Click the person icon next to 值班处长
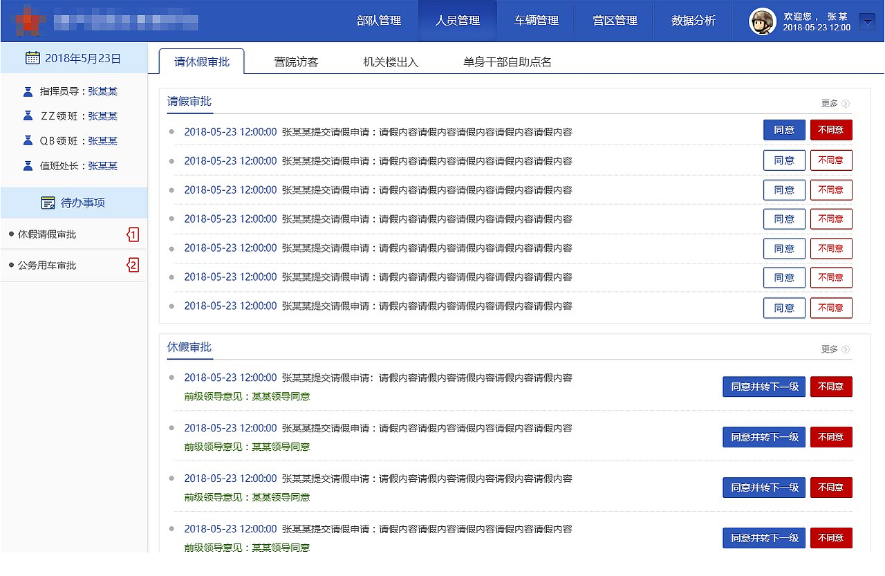Screen dimensions: 885x576 [x=27, y=165]
